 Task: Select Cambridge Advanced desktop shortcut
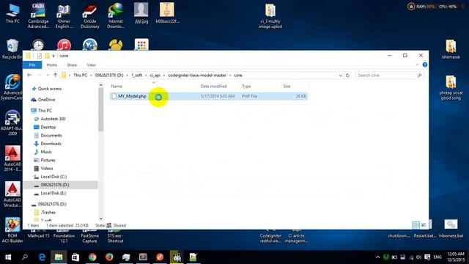point(38,15)
